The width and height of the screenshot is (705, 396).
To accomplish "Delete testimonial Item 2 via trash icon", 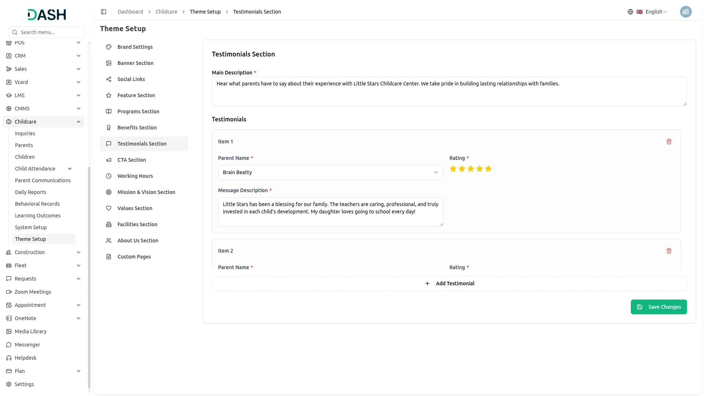I will (x=669, y=251).
